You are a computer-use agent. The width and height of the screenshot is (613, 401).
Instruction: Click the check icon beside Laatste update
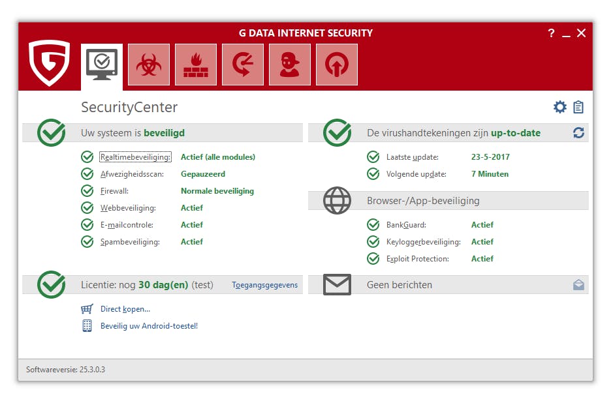[x=373, y=157]
